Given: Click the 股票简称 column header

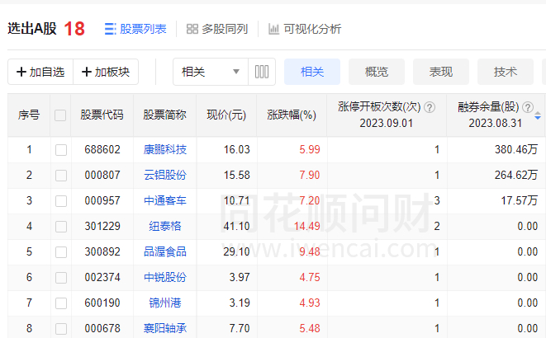Looking at the screenshot, I should pos(164,115).
